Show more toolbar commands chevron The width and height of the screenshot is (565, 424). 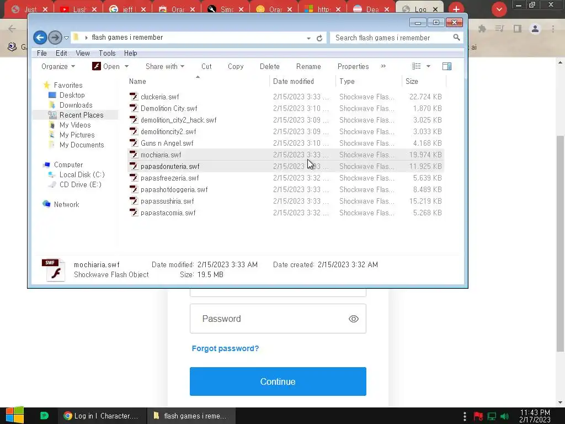(x=383, y=66)
